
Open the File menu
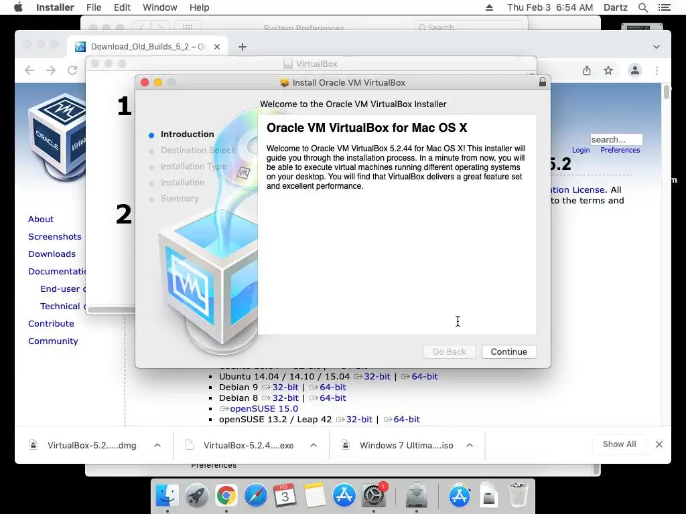[94, 7]
